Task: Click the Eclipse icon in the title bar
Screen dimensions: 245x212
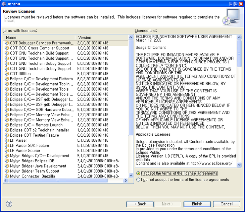Action: (x=4, y=4)
